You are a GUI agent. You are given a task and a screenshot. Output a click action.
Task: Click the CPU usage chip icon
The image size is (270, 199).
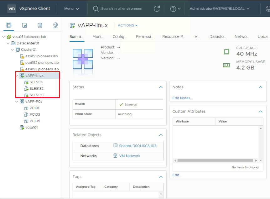(x=226, y=51)
